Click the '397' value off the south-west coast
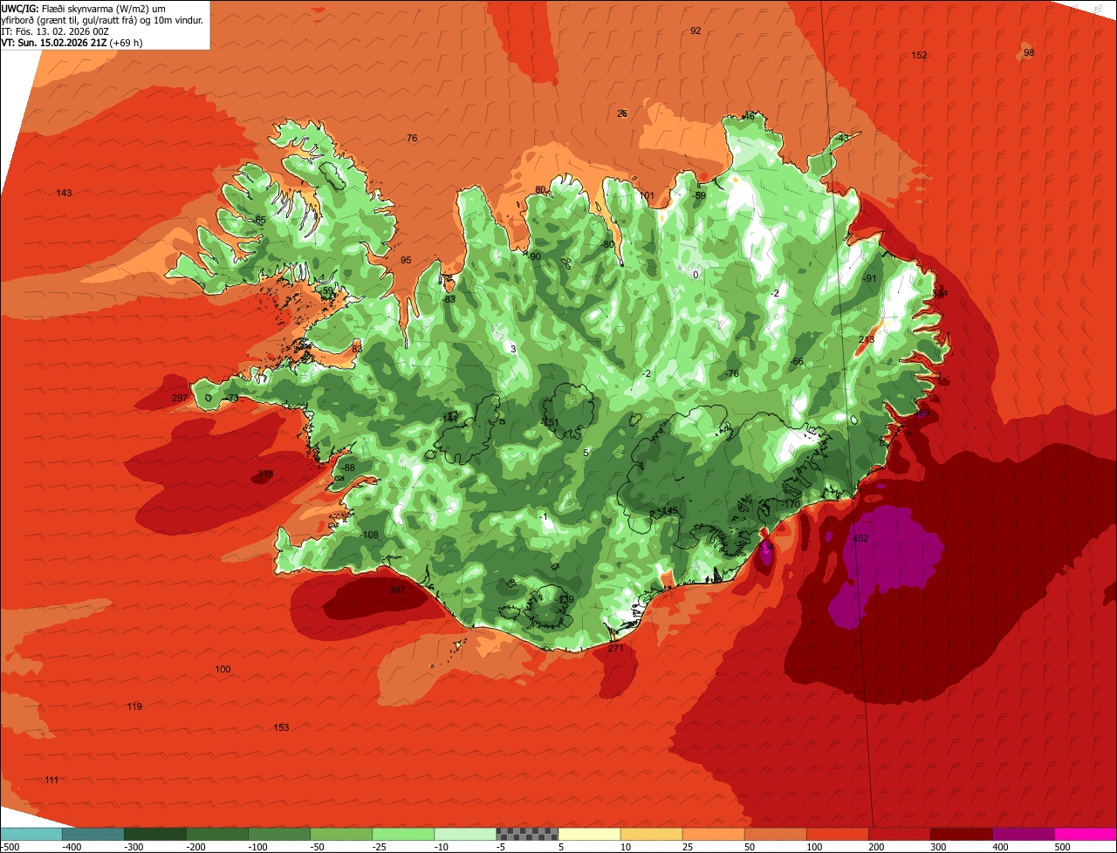This screenshot has height=853, width=1117. pos(397,590)
